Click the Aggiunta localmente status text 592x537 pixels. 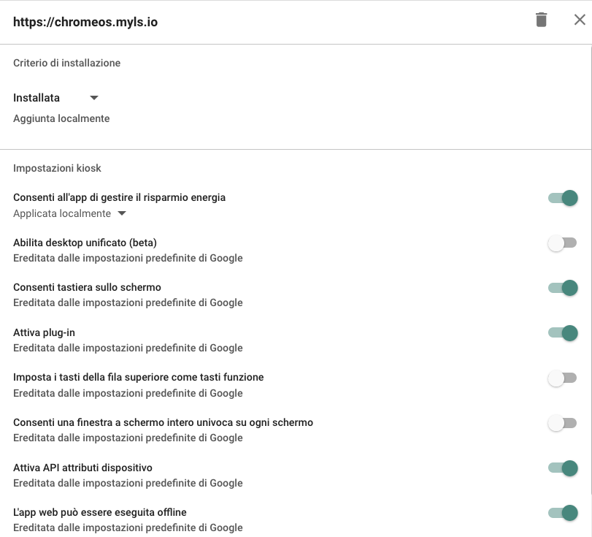point(61,118)
